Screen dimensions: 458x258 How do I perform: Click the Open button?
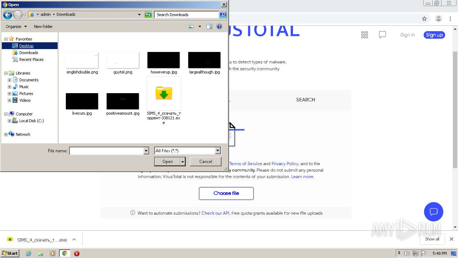[167, 162]
